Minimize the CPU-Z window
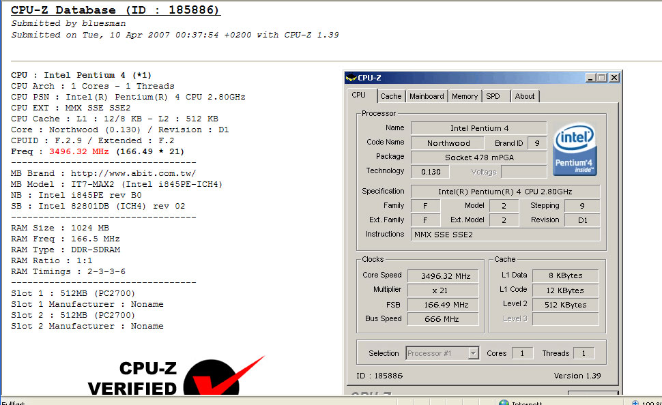The image size is (662, 405). click(590, 78)
